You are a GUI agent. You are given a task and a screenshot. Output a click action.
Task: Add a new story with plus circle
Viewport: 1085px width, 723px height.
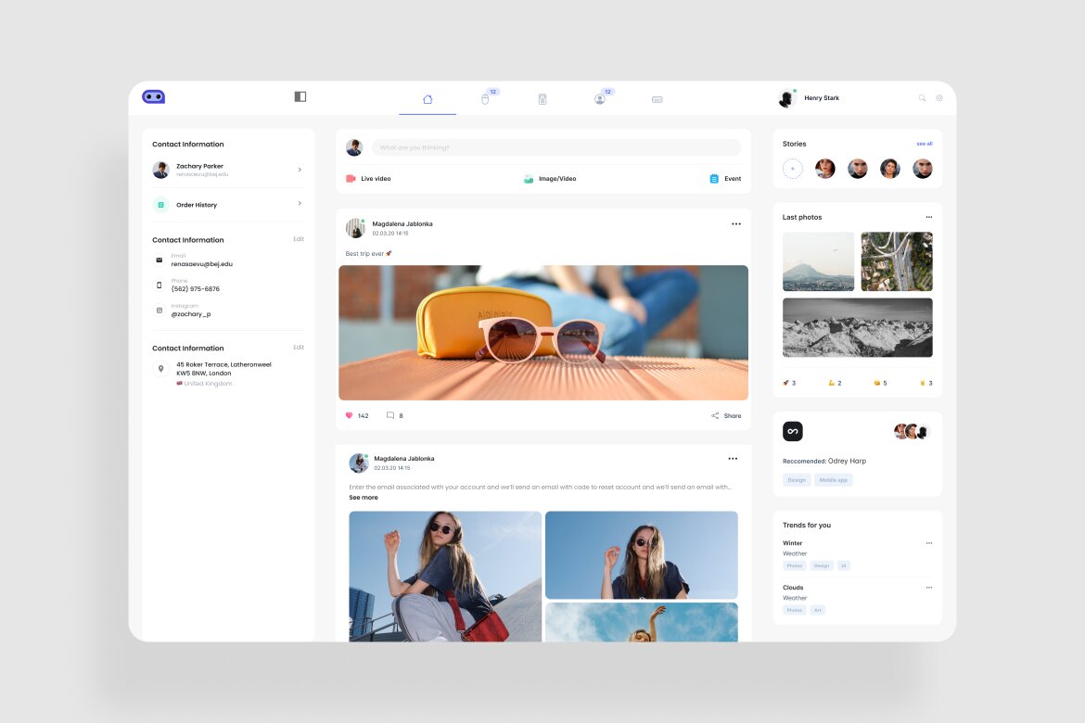click(792, 169)
